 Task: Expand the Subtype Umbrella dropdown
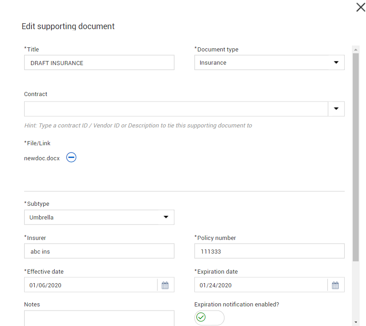tap(166, 217)
